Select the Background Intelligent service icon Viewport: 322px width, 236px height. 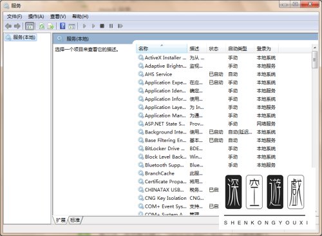tap(141, 132)
